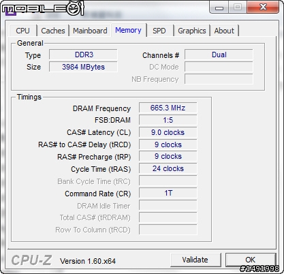Click the greyed Total CAS# (tRDRAM) label
The image size is (284, 274).
point(95,218)
